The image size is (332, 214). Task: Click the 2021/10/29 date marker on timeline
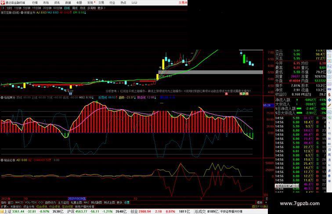tap(77, 199)
